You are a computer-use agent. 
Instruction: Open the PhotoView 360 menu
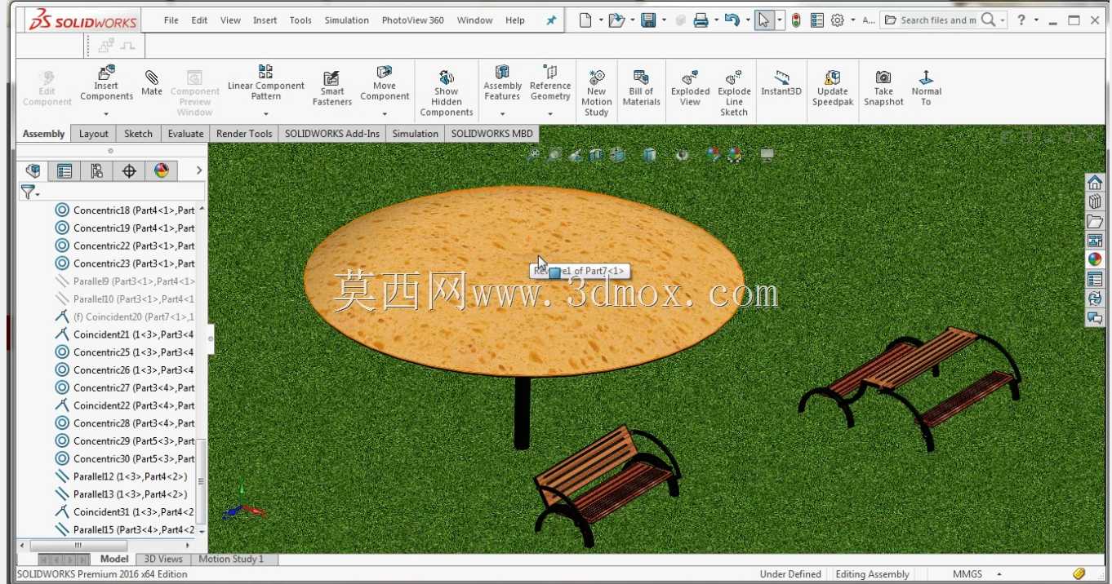pyautogui.click(x=413, y=20)
